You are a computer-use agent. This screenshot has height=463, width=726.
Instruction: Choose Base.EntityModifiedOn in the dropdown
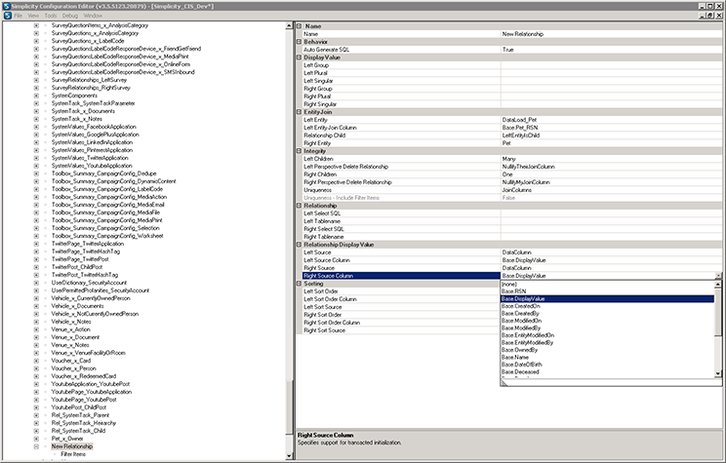click(607, 335)
